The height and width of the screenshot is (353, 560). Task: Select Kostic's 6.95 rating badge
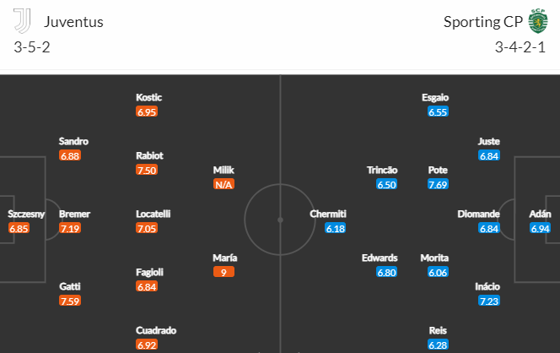tap(147, 112)
